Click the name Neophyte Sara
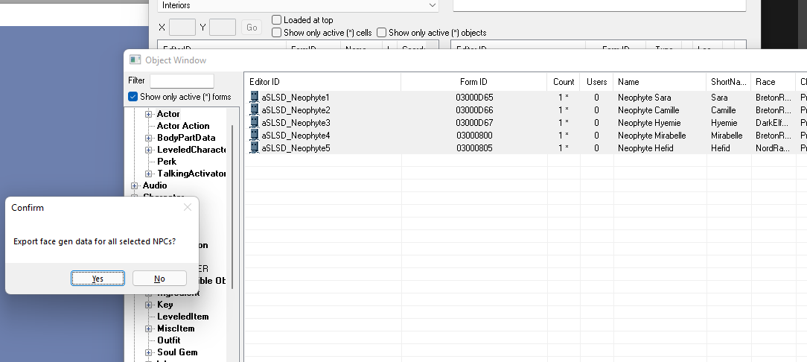 click(x=645, y=98)
